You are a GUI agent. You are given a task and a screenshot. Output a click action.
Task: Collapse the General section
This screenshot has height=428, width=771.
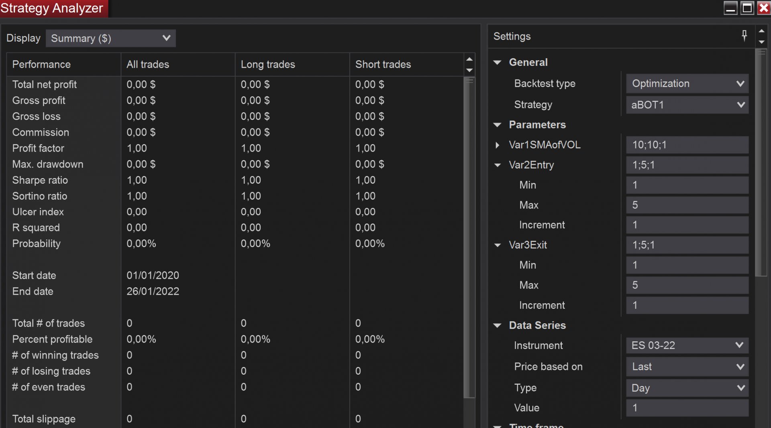click(498, 62)
